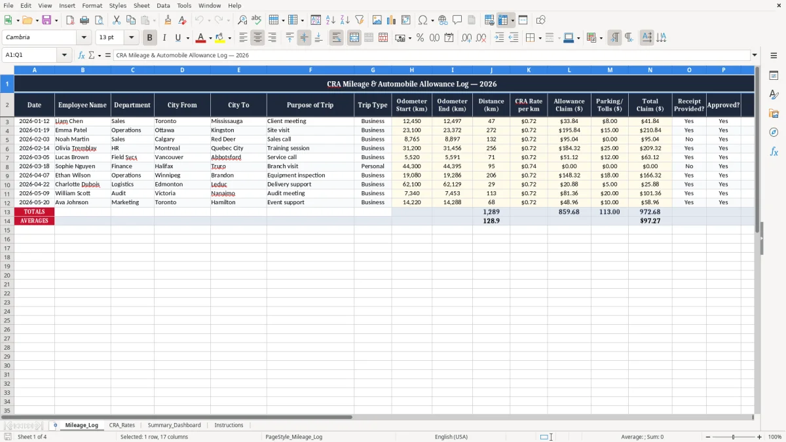
Task: Open the Draw Functions shapes icon
Action: 541,20
